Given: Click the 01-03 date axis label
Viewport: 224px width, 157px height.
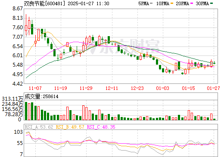Looking at the screenshot, I should [x=162, y=88].
